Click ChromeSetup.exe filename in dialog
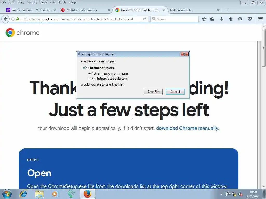The height and width of the screenshot is (199, 266). (101, 68)
